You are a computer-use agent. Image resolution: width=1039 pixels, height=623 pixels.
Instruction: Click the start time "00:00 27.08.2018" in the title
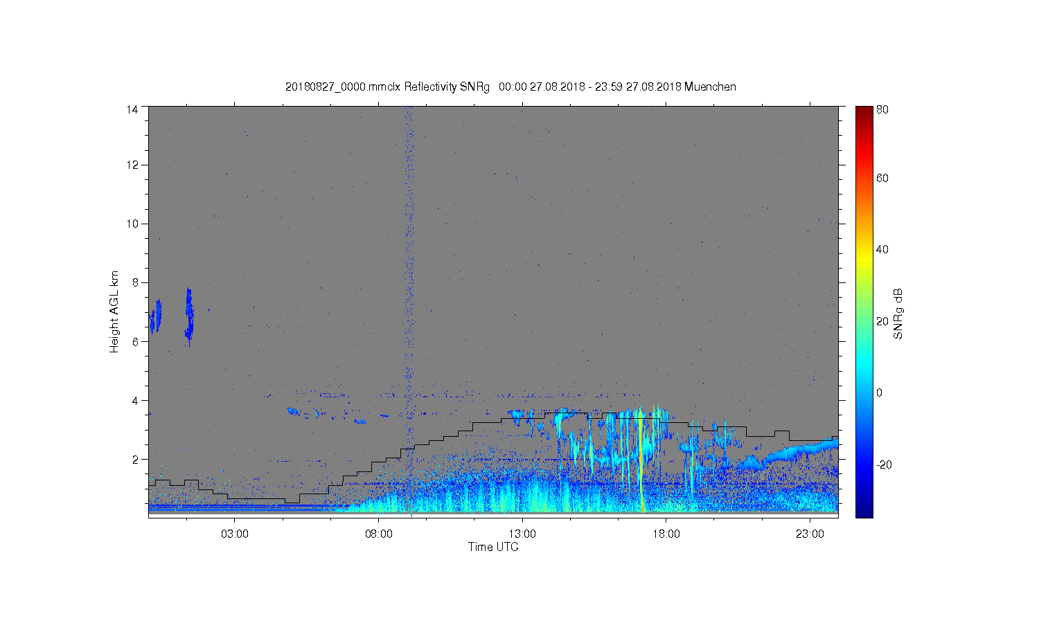[542, 87]
